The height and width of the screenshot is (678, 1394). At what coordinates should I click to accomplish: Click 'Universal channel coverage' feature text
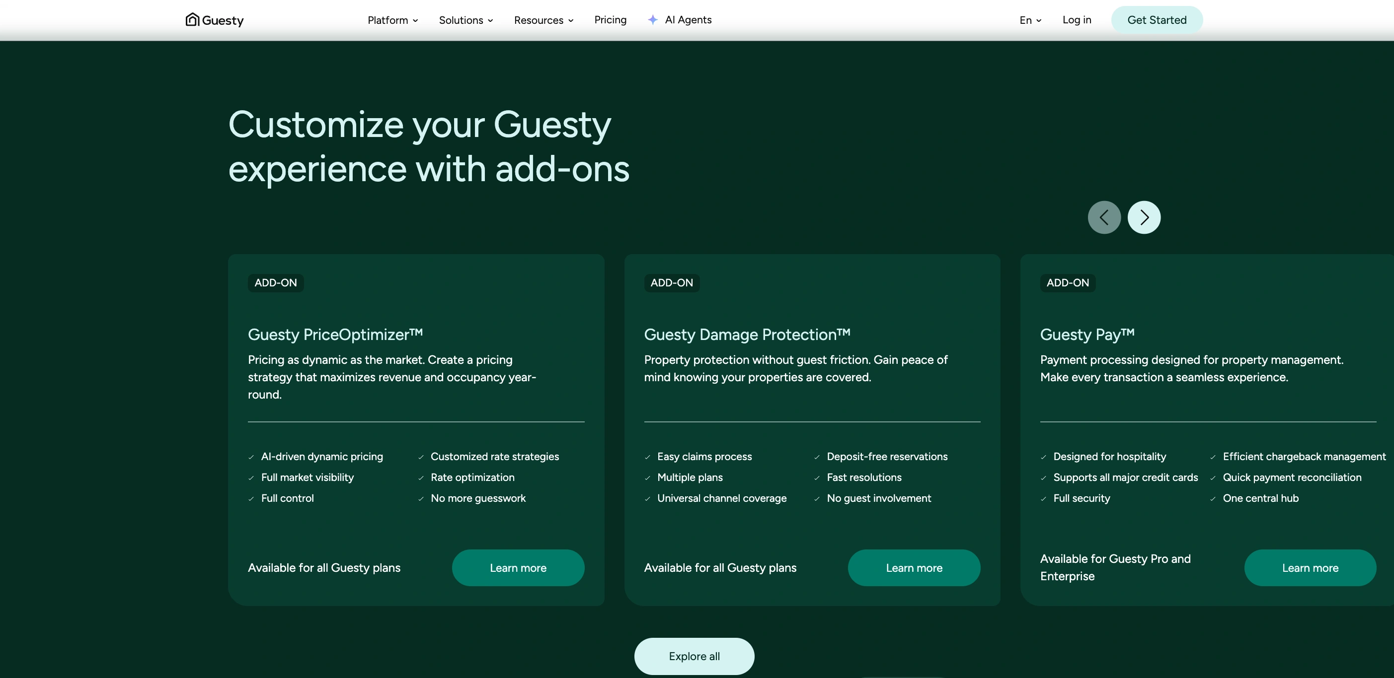pos(721,498)
